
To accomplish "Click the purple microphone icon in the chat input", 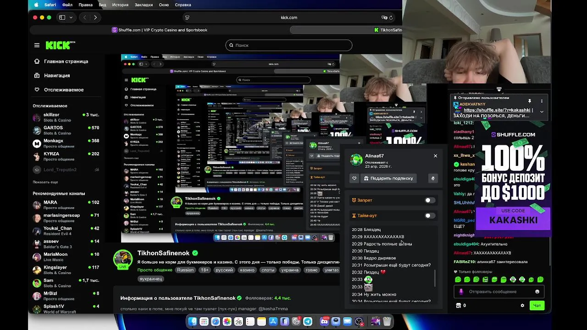I will point(461,291).
